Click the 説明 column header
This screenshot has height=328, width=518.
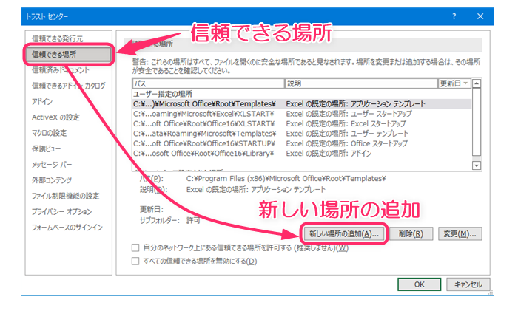[360, 83]
